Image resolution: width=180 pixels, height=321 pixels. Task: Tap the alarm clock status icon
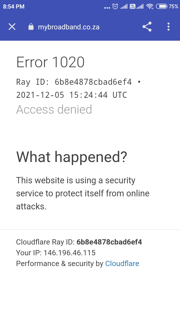click(x=115, y=7)
